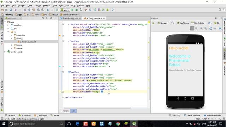Collapse the res folder in tree
The width and height of the screenshot is (226, 127).
pyautogui.click(x=8, y=32)
